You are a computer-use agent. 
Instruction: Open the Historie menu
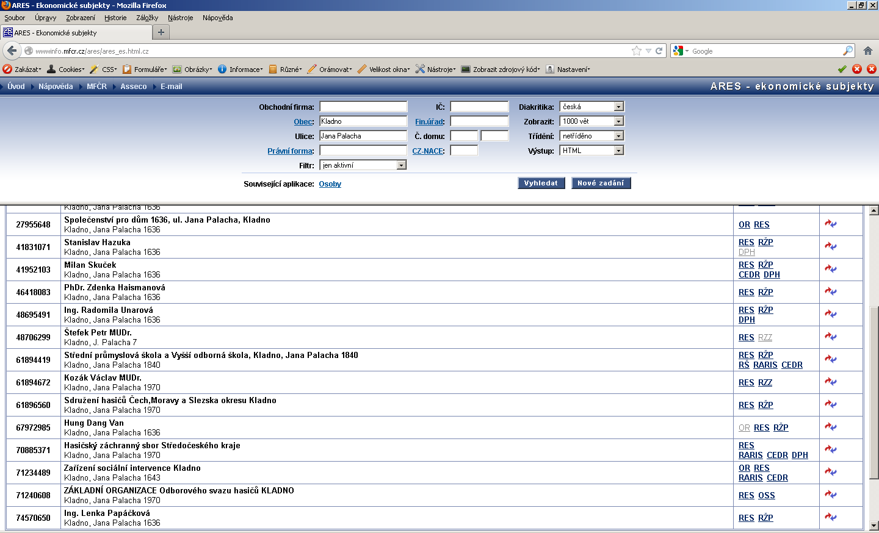[x=115, y=18]
